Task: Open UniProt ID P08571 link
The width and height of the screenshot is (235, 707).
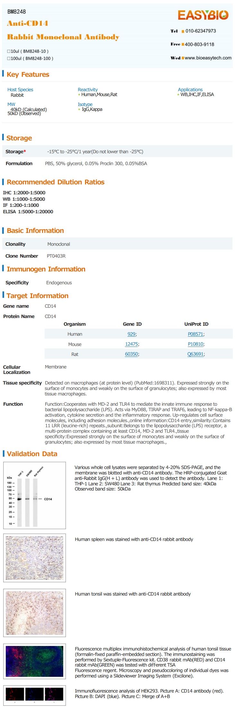Action: click(196, 334)
